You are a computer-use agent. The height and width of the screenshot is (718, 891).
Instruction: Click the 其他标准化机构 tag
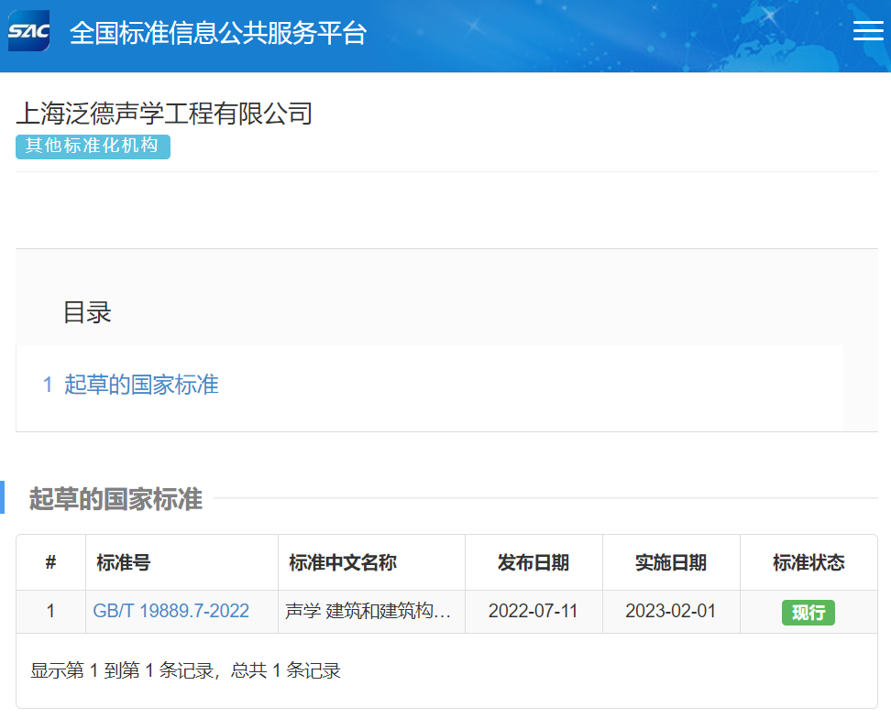[93, 147]
